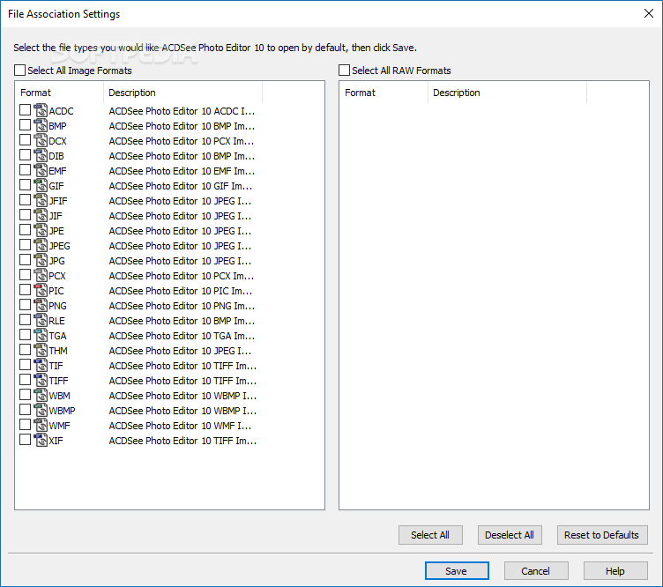This screenshot has height=587, width=663.
Task: Click the TGA file type icon
Action: click(41, 336)
